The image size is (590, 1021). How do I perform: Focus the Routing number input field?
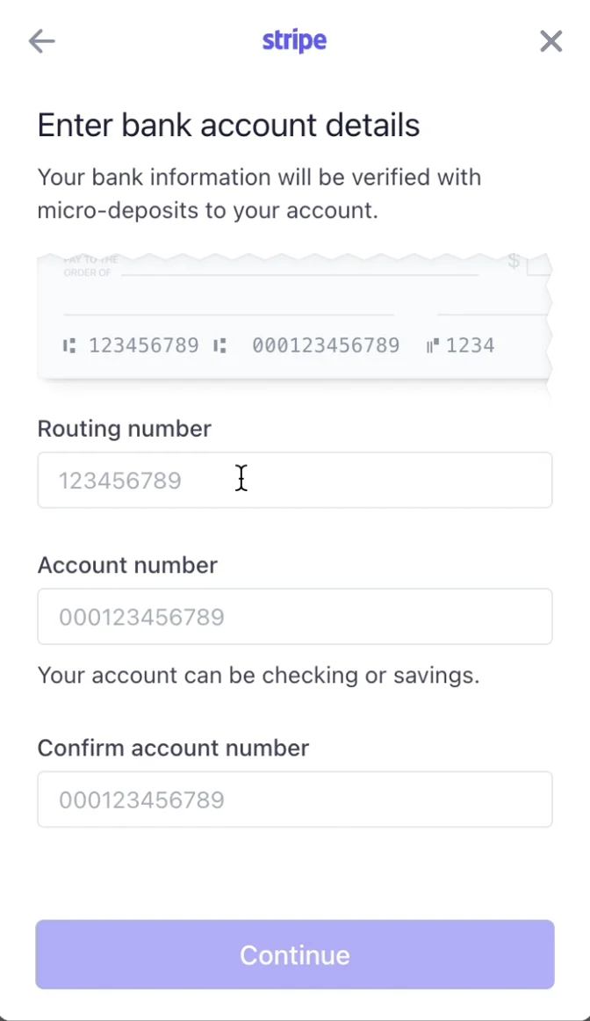[294, 480]
